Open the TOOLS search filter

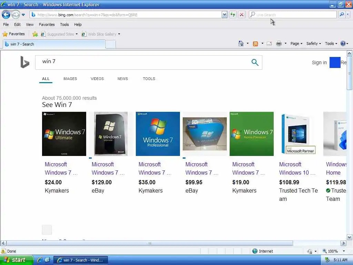149,79
